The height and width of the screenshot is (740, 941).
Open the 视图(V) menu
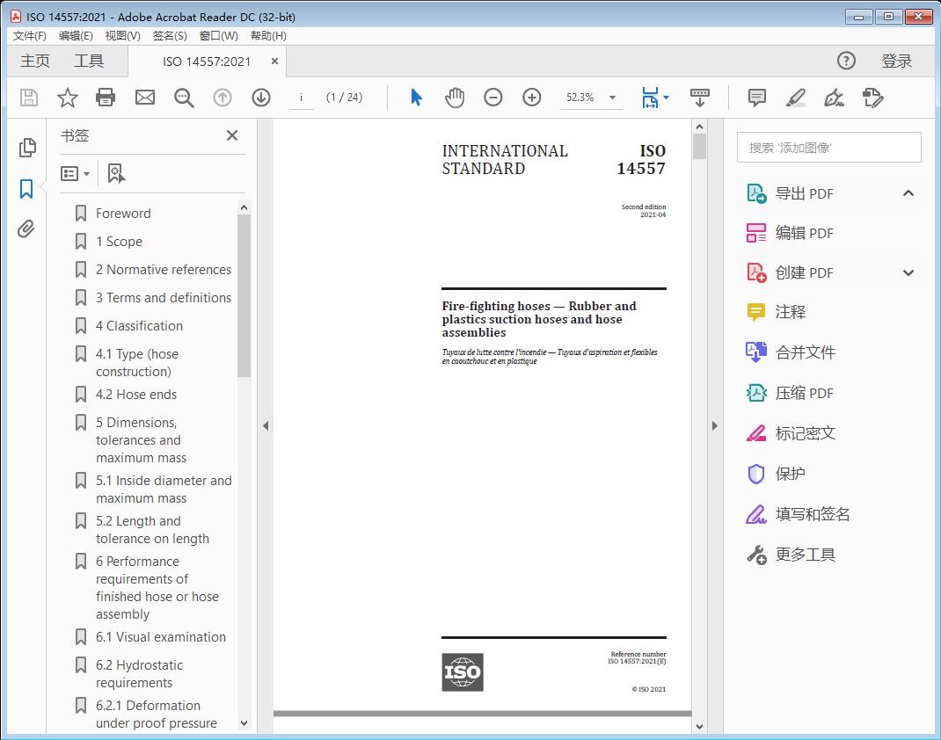pos(122,35)
